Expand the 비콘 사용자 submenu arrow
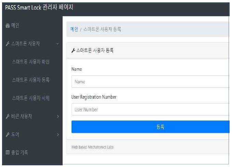Viewport: 232px width, 167px height. (58, 116)
